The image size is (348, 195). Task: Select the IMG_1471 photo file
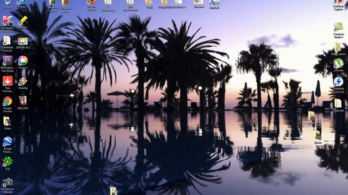[x=23, y=102]
